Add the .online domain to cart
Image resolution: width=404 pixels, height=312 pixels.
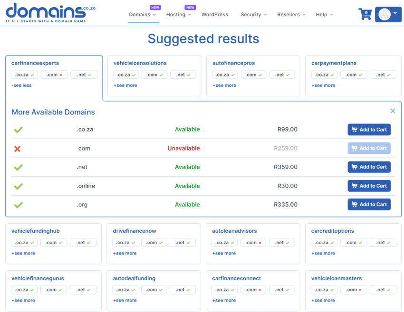click(x=369, y=186)
